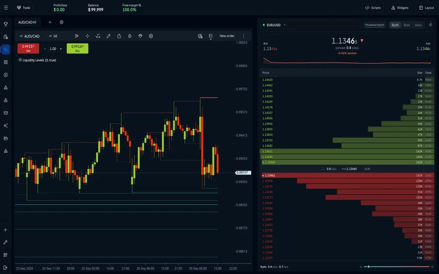Select the Both depth view toggle
This screenshot has width=439, height=274.
point(395,25)
